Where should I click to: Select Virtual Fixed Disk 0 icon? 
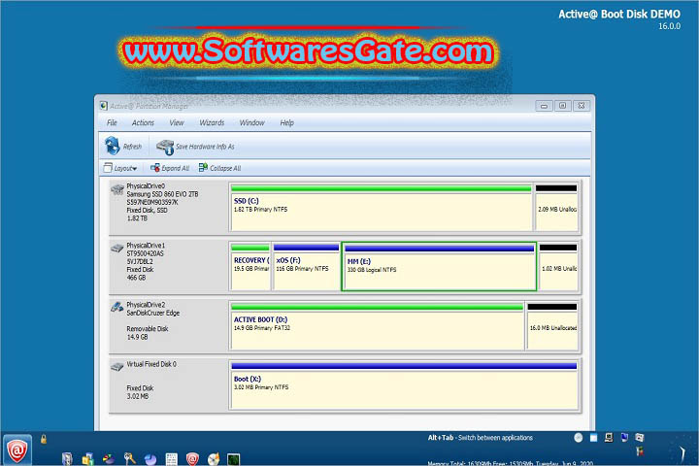click(116, 367)
